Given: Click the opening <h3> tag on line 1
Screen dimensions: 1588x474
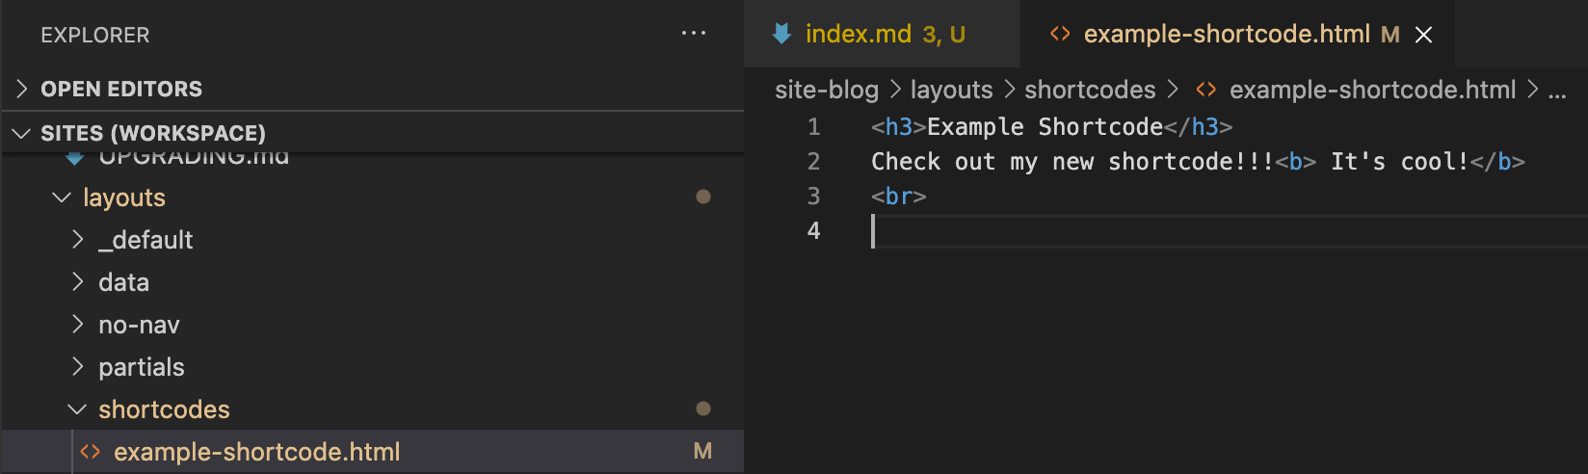Looking at the screenshot, I should point(899,126).
